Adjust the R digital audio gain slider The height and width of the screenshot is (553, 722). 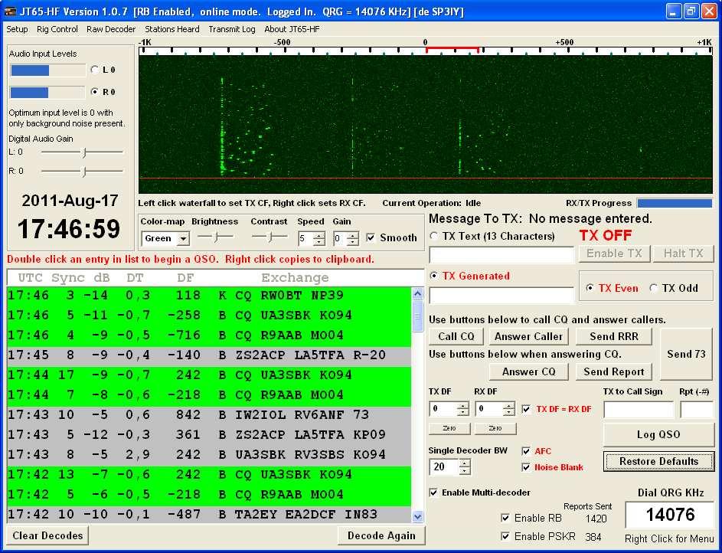[82, 172]
